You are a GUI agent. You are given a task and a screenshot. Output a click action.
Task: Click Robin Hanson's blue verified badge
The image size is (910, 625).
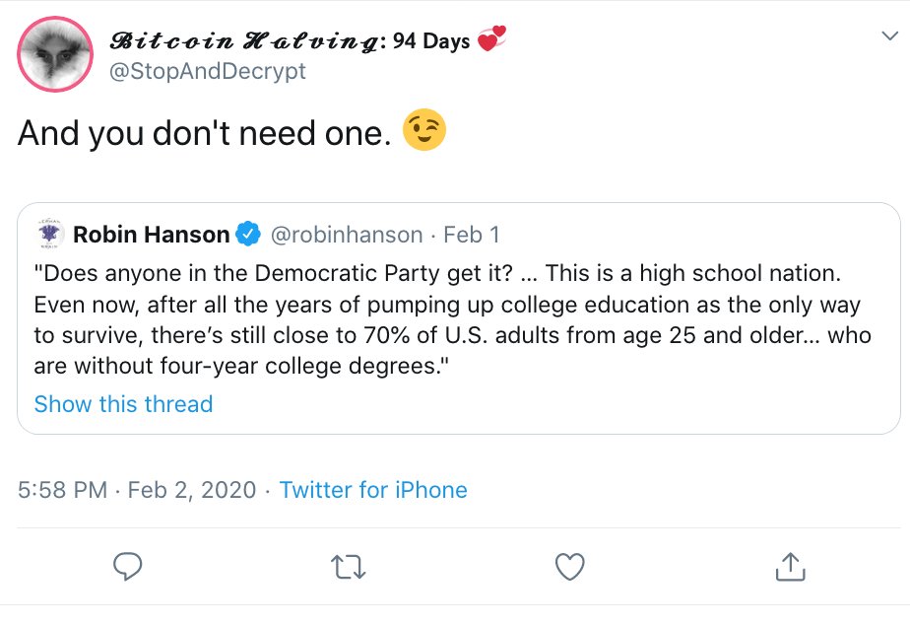point(249,235)
